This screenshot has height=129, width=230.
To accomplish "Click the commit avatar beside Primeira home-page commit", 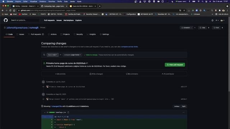I will (x=47, y=87).
